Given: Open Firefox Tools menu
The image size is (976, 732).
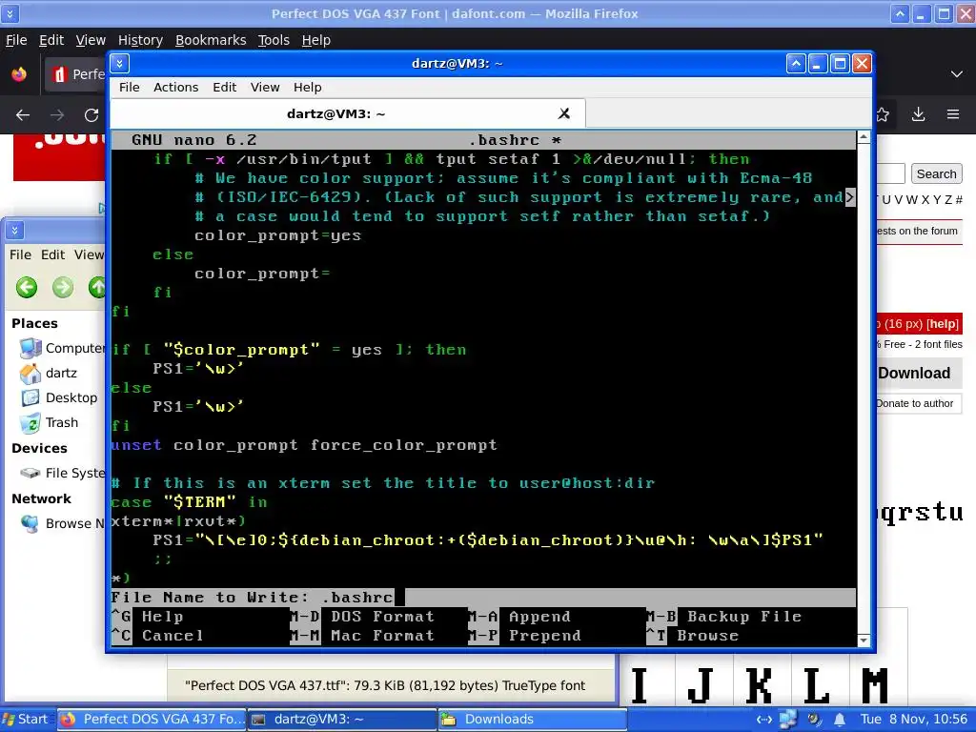Looking at the screenshot, I should (x=274, y=40).
